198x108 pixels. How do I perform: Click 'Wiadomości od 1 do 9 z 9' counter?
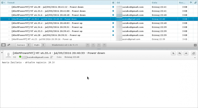65,45
